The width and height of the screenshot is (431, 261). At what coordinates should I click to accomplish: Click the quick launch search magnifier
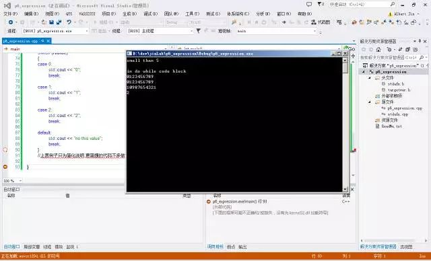pyautogui.click(x=393, y=5)
